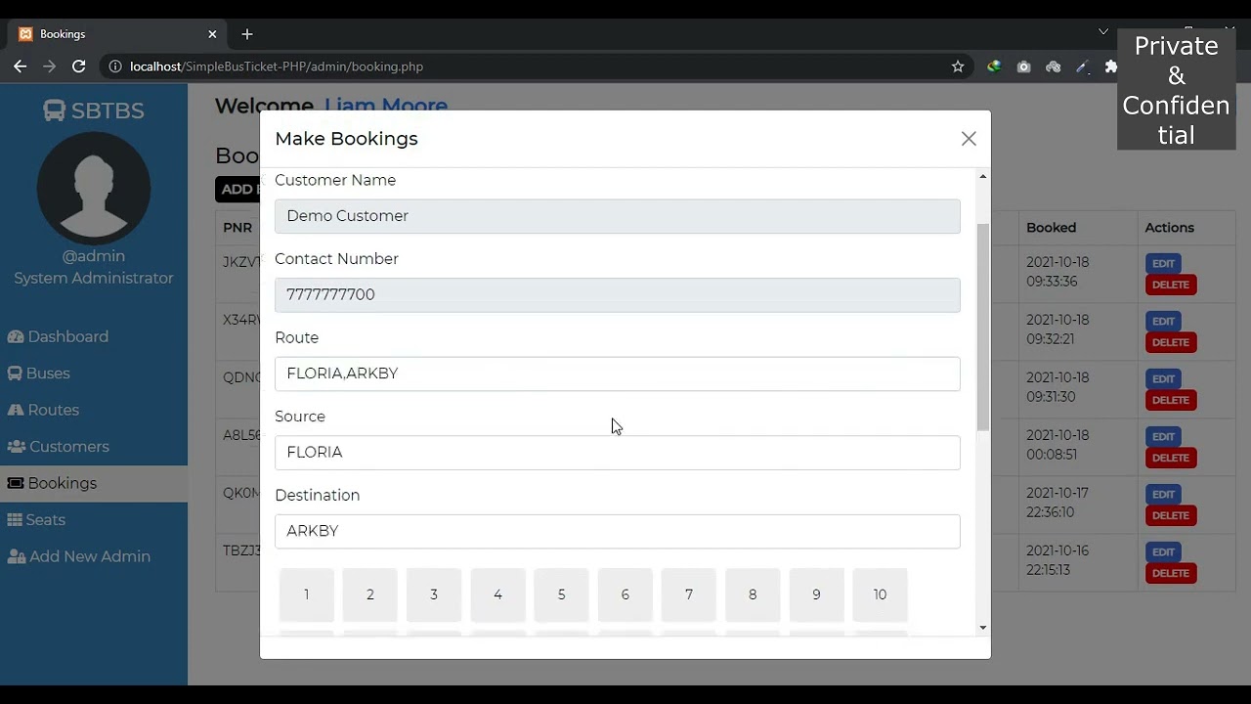
Task: Click the Add New Admin user icon
Action: coord(17,556)
